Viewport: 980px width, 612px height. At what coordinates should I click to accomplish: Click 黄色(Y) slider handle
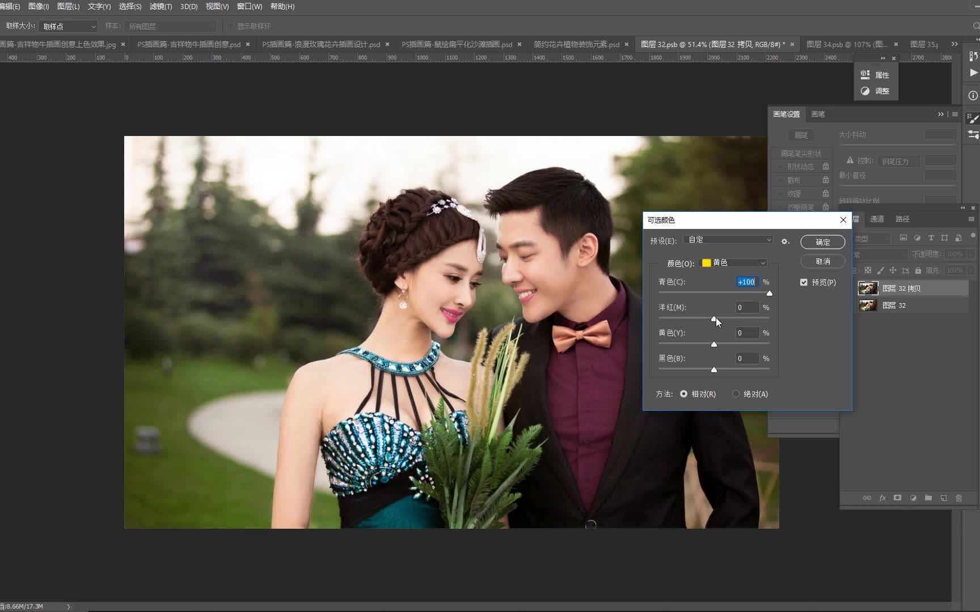[x=714, y=345]
